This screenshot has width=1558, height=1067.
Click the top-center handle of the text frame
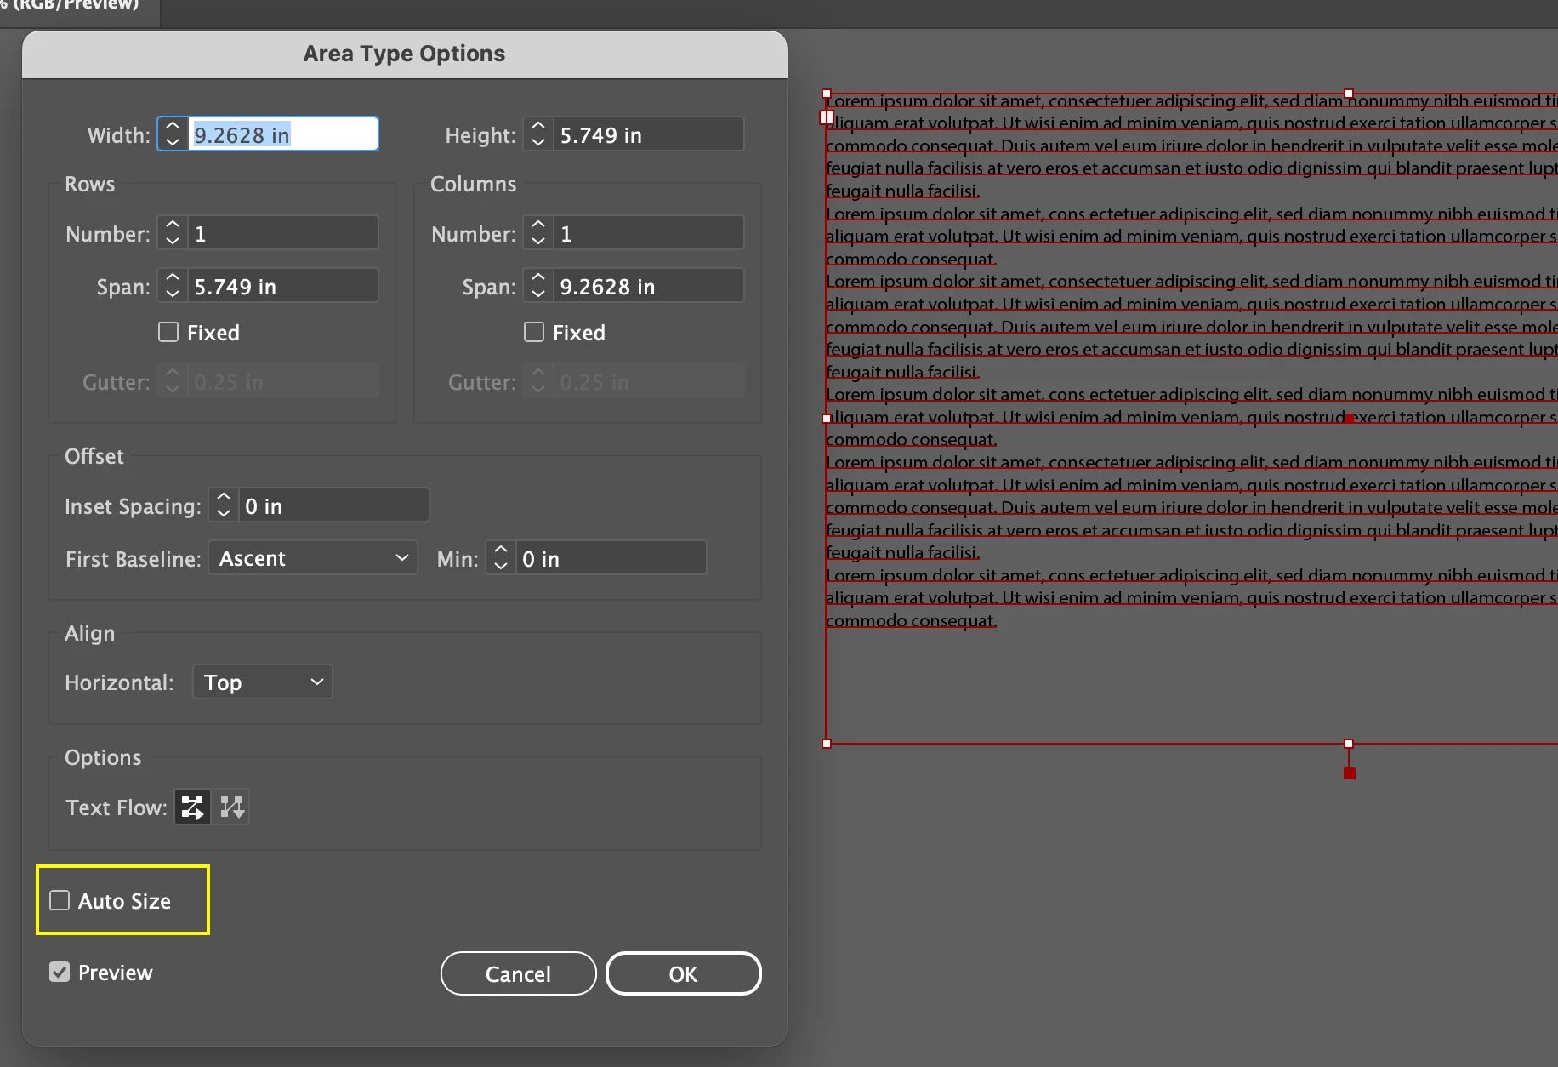(x=1349, y=94)
